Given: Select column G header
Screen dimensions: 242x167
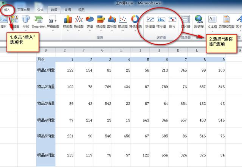Looking at the screenshot, I should click(102, 50).
